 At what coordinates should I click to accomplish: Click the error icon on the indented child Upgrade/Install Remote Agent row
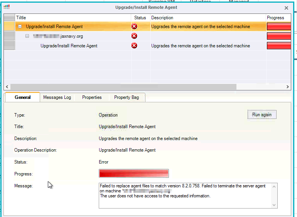(x=134, y=45)
